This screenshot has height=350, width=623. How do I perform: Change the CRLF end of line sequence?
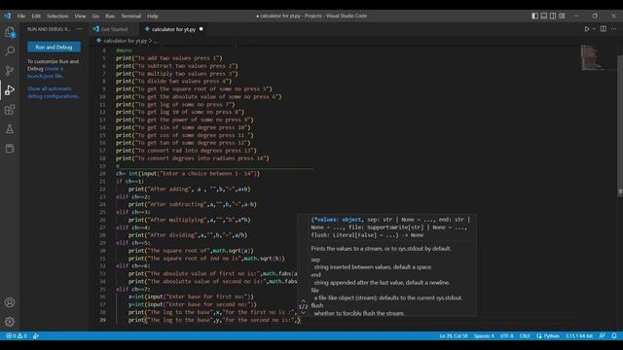[x=525, y=335]
